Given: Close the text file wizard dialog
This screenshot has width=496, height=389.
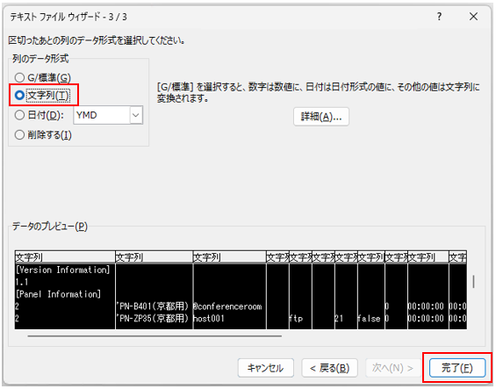Looking at the screenshot, I should click(x=473, y=17).
